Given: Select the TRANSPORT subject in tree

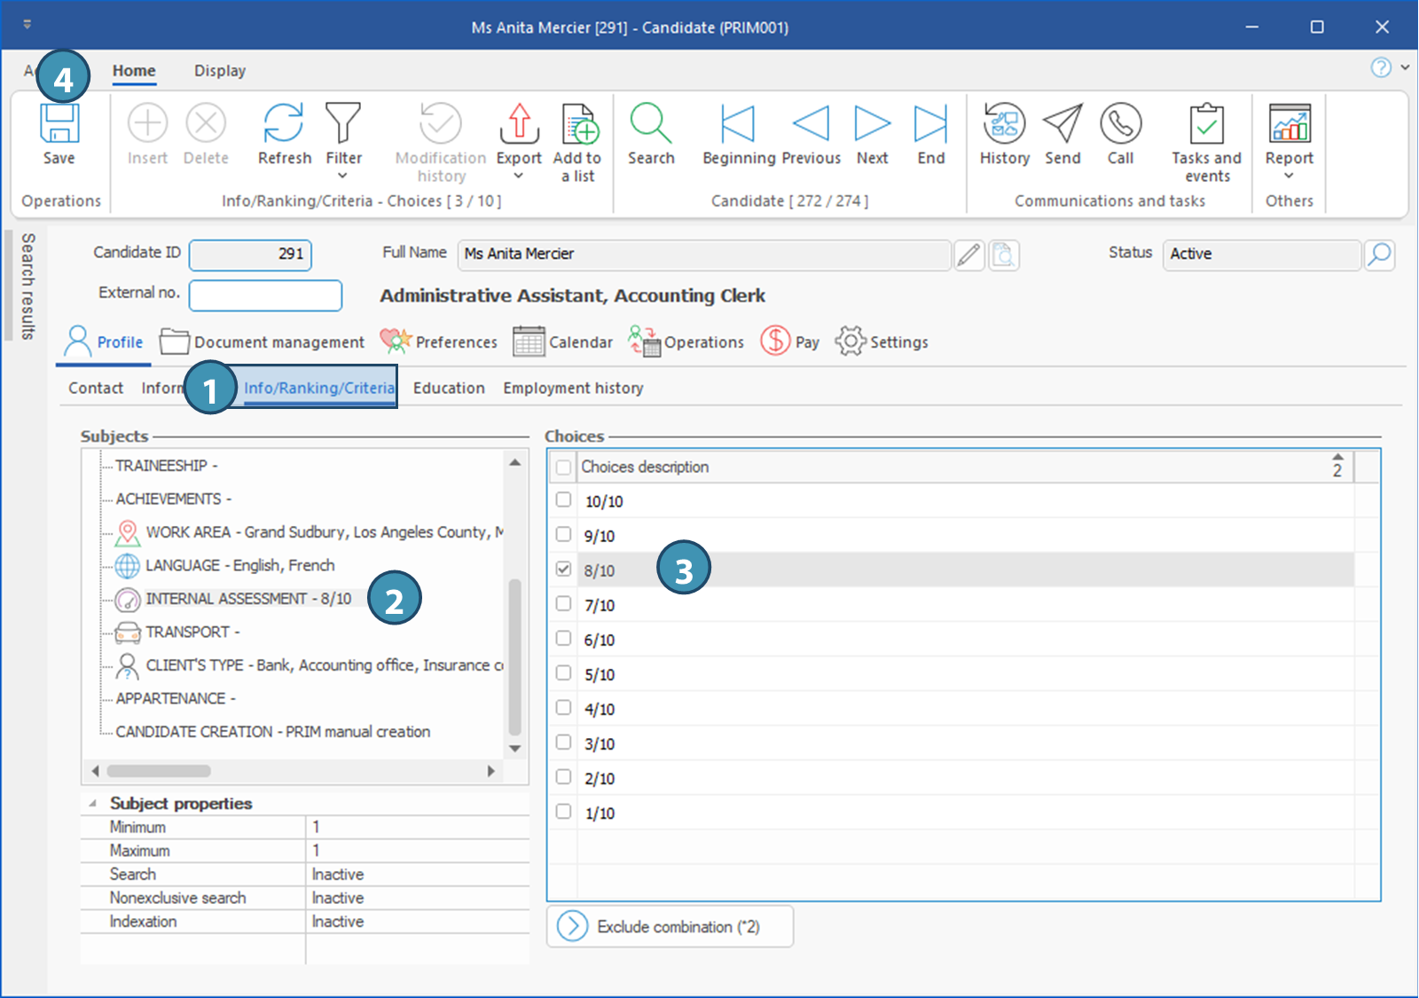Looking at the screenshot, I should coord(187,633).
